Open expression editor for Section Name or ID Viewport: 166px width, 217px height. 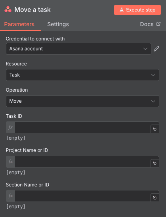tap(155, 198)
